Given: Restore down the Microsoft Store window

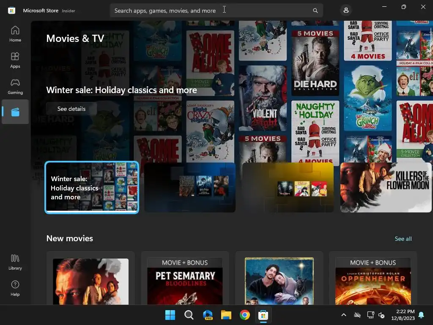Looking at the screenshot, I should [x=404, y=7].
